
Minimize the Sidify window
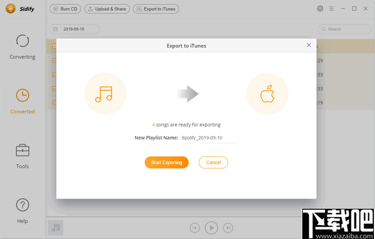(343, 9)
